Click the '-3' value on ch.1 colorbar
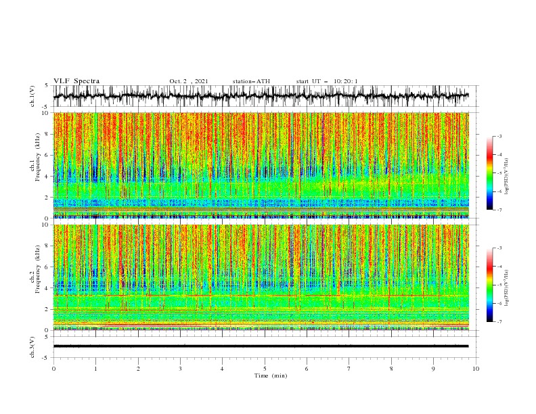536x414 pixels. tap(499, 136)
